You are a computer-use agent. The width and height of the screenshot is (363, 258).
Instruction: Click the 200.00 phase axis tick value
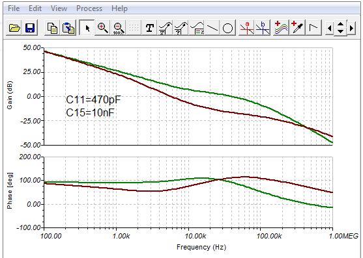coord(30,157)
